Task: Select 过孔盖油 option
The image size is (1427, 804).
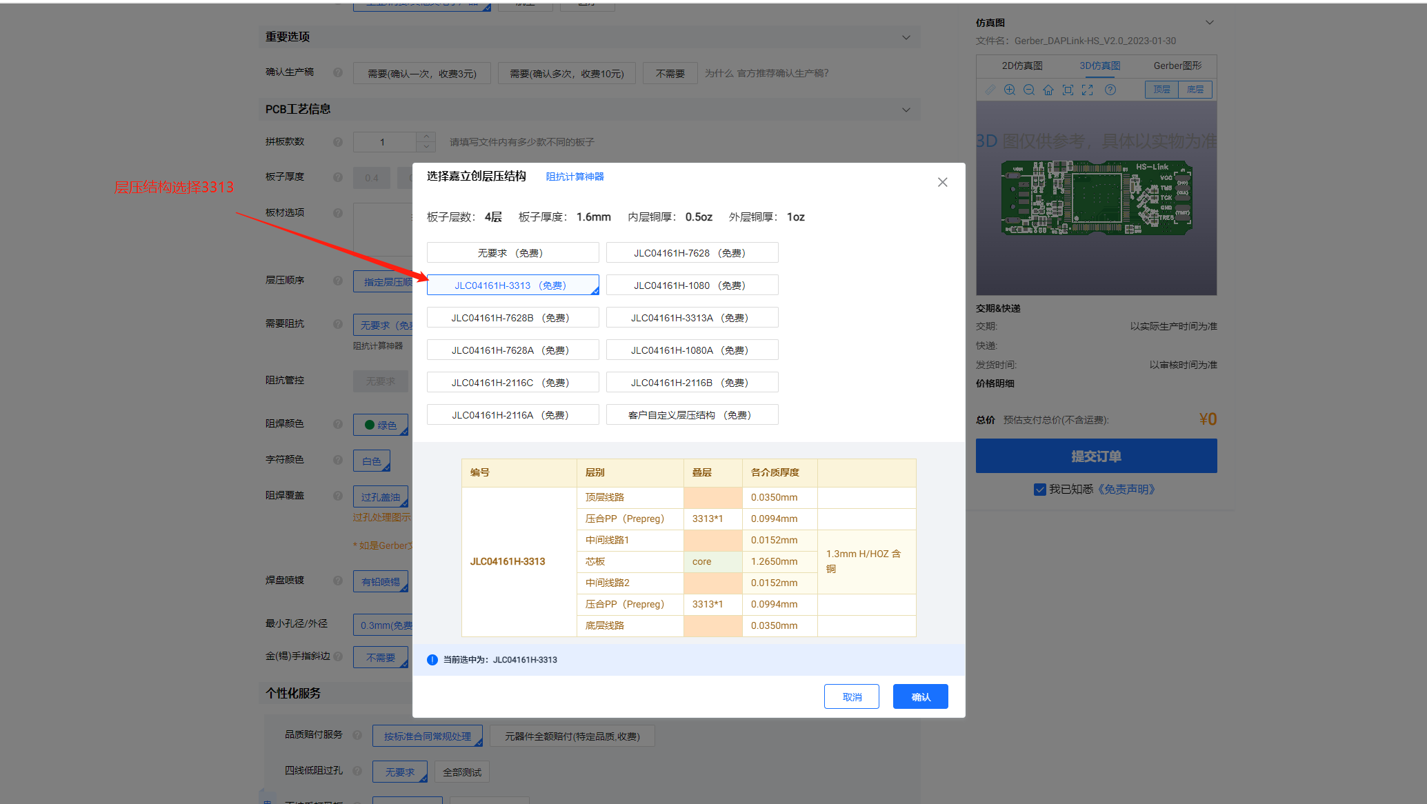Action: click(381, 496)
